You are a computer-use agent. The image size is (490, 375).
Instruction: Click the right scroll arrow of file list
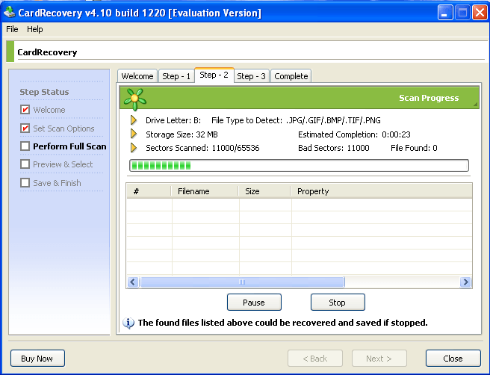(x=465, y=282)
